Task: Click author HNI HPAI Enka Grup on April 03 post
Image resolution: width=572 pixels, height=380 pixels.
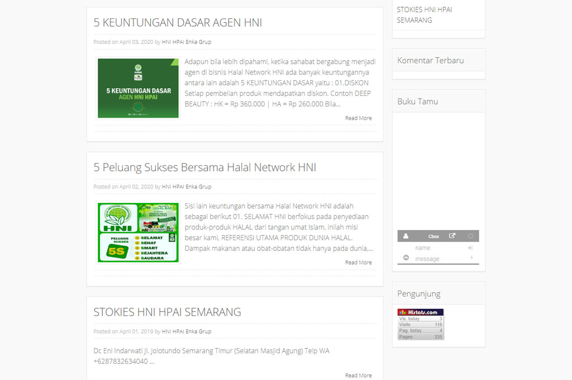Action: point(187,42)
